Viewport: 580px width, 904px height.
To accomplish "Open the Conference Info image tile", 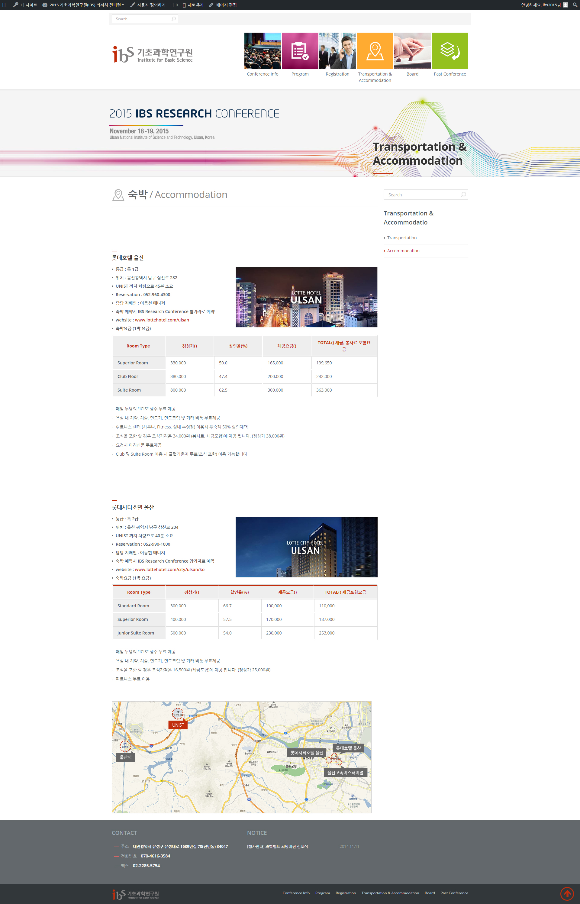I will pos(263,51).
